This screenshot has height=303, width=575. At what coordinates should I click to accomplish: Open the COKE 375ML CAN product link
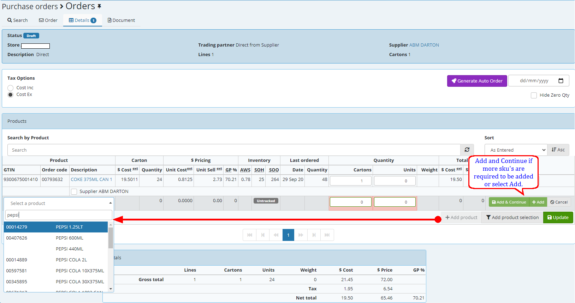coord(91,180)
